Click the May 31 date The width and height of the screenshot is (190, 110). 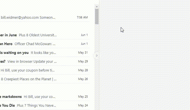point(83,53)
